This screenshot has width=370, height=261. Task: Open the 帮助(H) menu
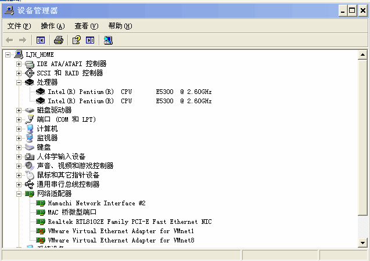[x=120, y=26]
